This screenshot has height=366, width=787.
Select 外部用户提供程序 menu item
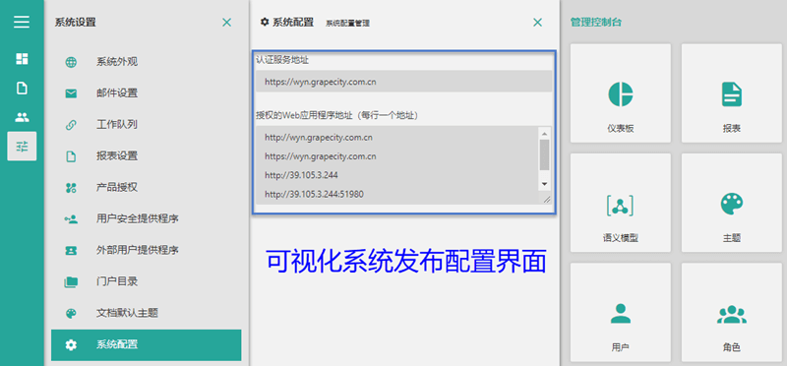[146, 251]
